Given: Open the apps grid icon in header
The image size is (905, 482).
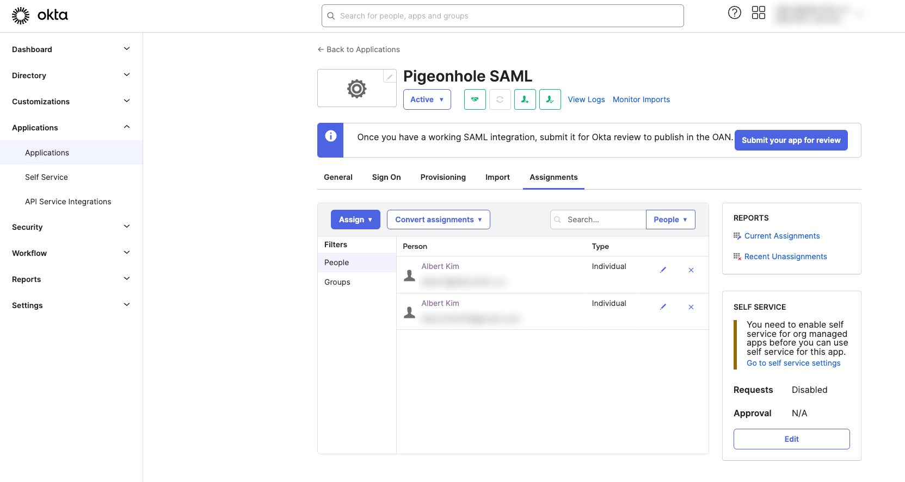Looking at the screenshot, I should pyautogui.click(x=759, y=12).
